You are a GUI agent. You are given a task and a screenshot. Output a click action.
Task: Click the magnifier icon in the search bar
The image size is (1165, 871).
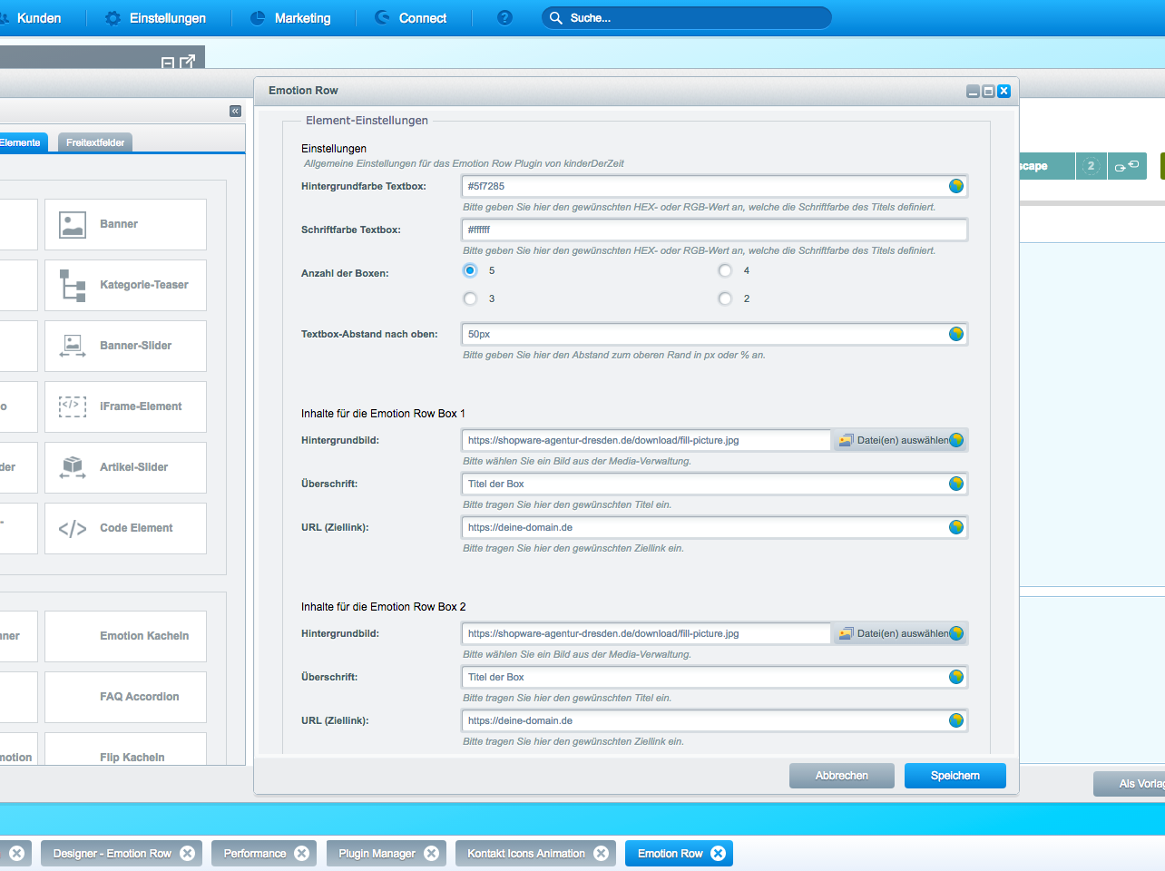tap(556, 18)
